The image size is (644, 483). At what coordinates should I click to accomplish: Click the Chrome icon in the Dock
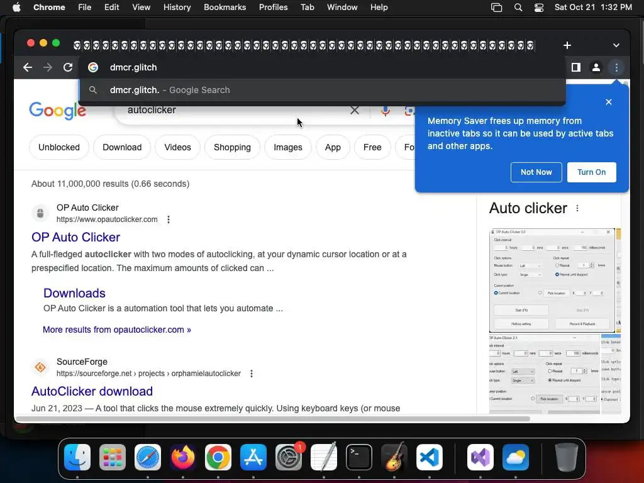[218, 457]
